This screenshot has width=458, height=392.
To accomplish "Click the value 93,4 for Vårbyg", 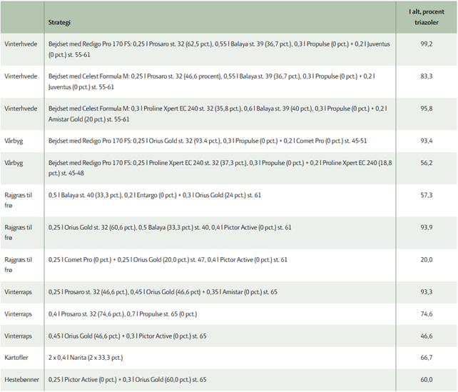I will 427,141.
